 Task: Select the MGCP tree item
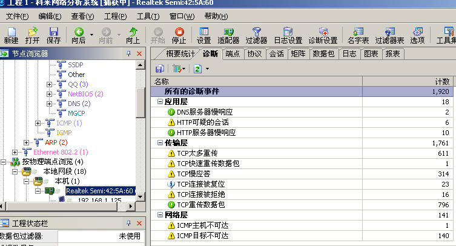(x=76, y=113)
